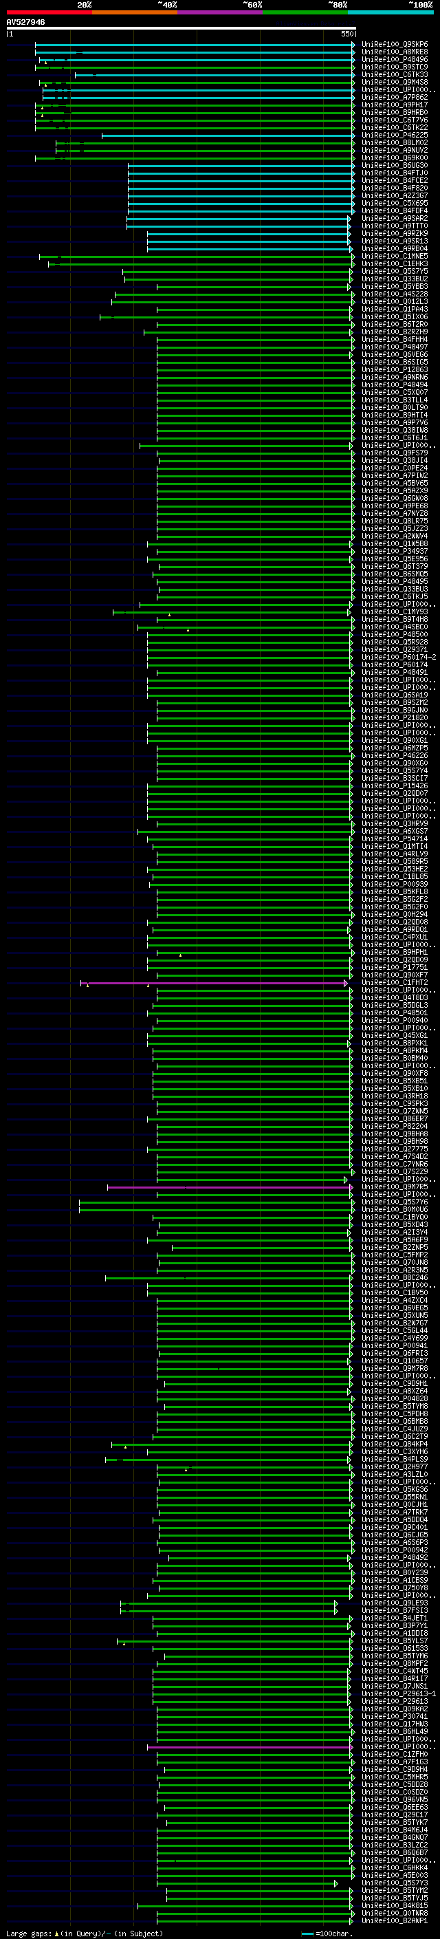Click the cyan ~100% identity legend segment
Image resolution: width=440 pixels, height=1939 pixels.
[x=390, y=13]
